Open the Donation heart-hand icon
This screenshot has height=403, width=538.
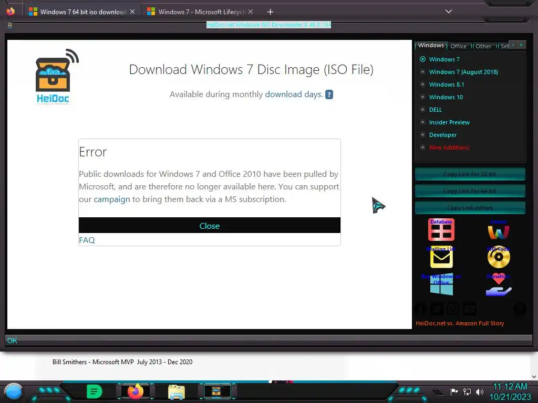tap(499, 284)
